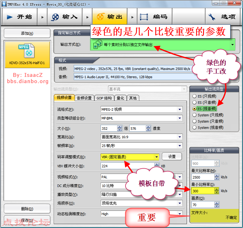Click the 保存(S) button
Screen dimensions: 243x228
click(27, 220)
